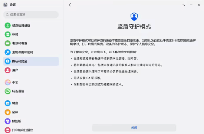The image size is (204, 134).
Task: Click the 触控板 touchpad icon
Action: tap(7, 121)
